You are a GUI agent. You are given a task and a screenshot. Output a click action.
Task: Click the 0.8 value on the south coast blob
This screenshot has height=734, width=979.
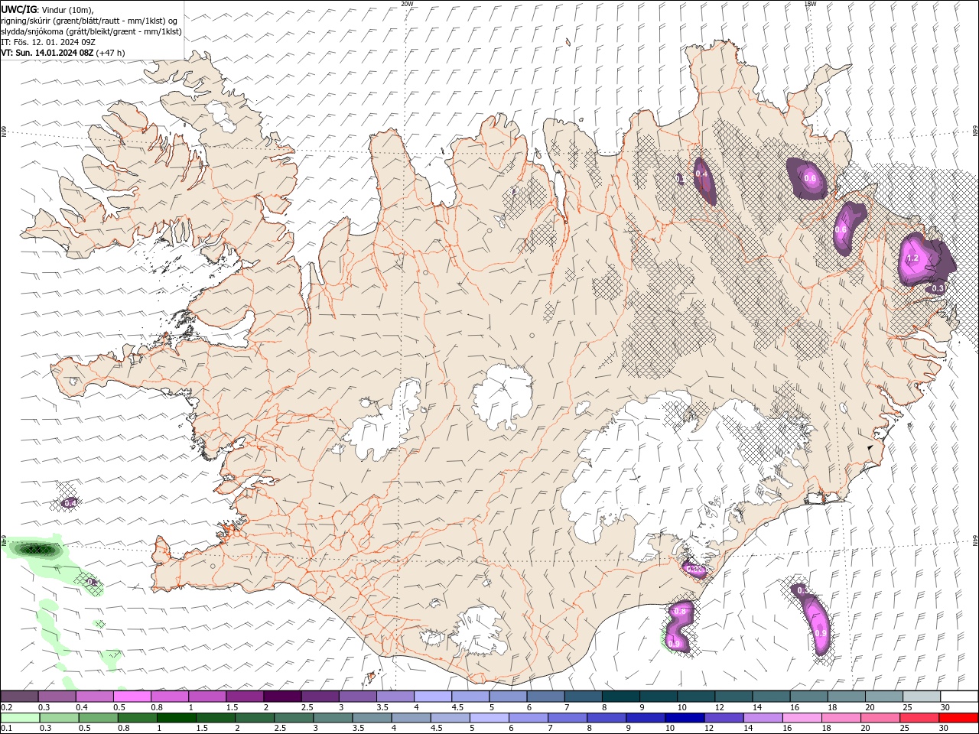click(x=679, y=611)
